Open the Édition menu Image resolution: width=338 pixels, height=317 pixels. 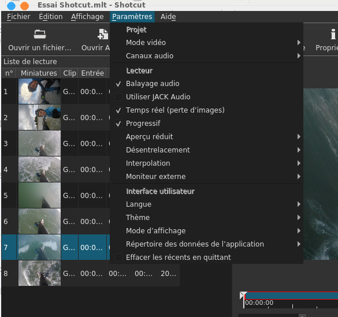51,17
